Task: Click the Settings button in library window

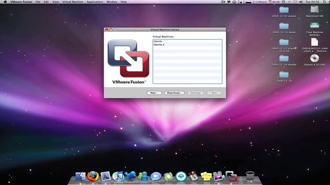Action: pyautogui.click(x=195, y=92)
